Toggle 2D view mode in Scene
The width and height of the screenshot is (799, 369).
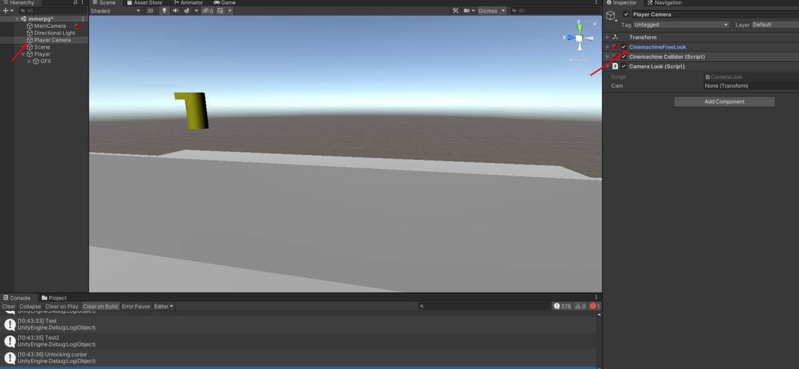(150, 11)
